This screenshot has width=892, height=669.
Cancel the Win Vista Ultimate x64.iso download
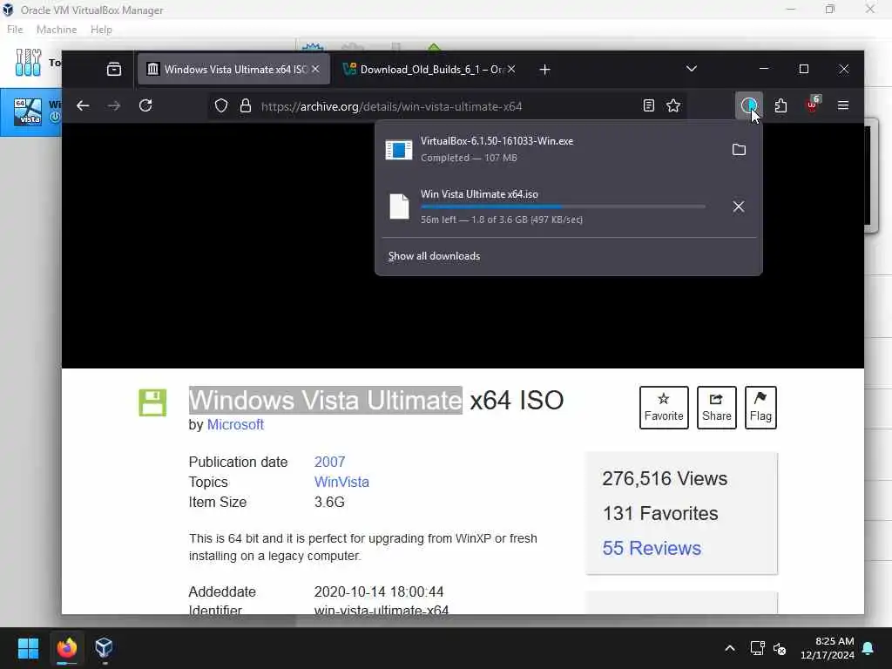click(739, 206)
